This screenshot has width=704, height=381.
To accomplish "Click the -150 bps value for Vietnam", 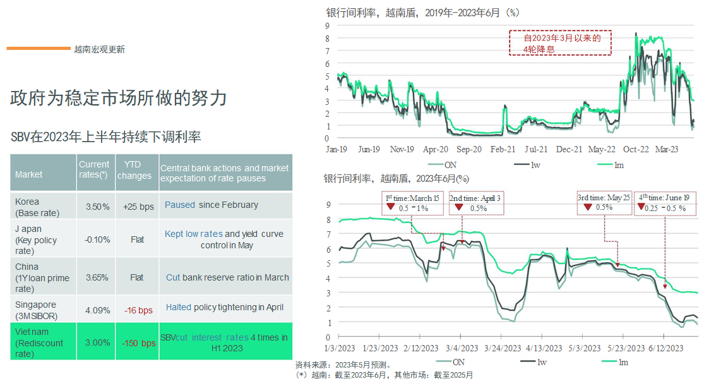I will (x=138, y=343).
